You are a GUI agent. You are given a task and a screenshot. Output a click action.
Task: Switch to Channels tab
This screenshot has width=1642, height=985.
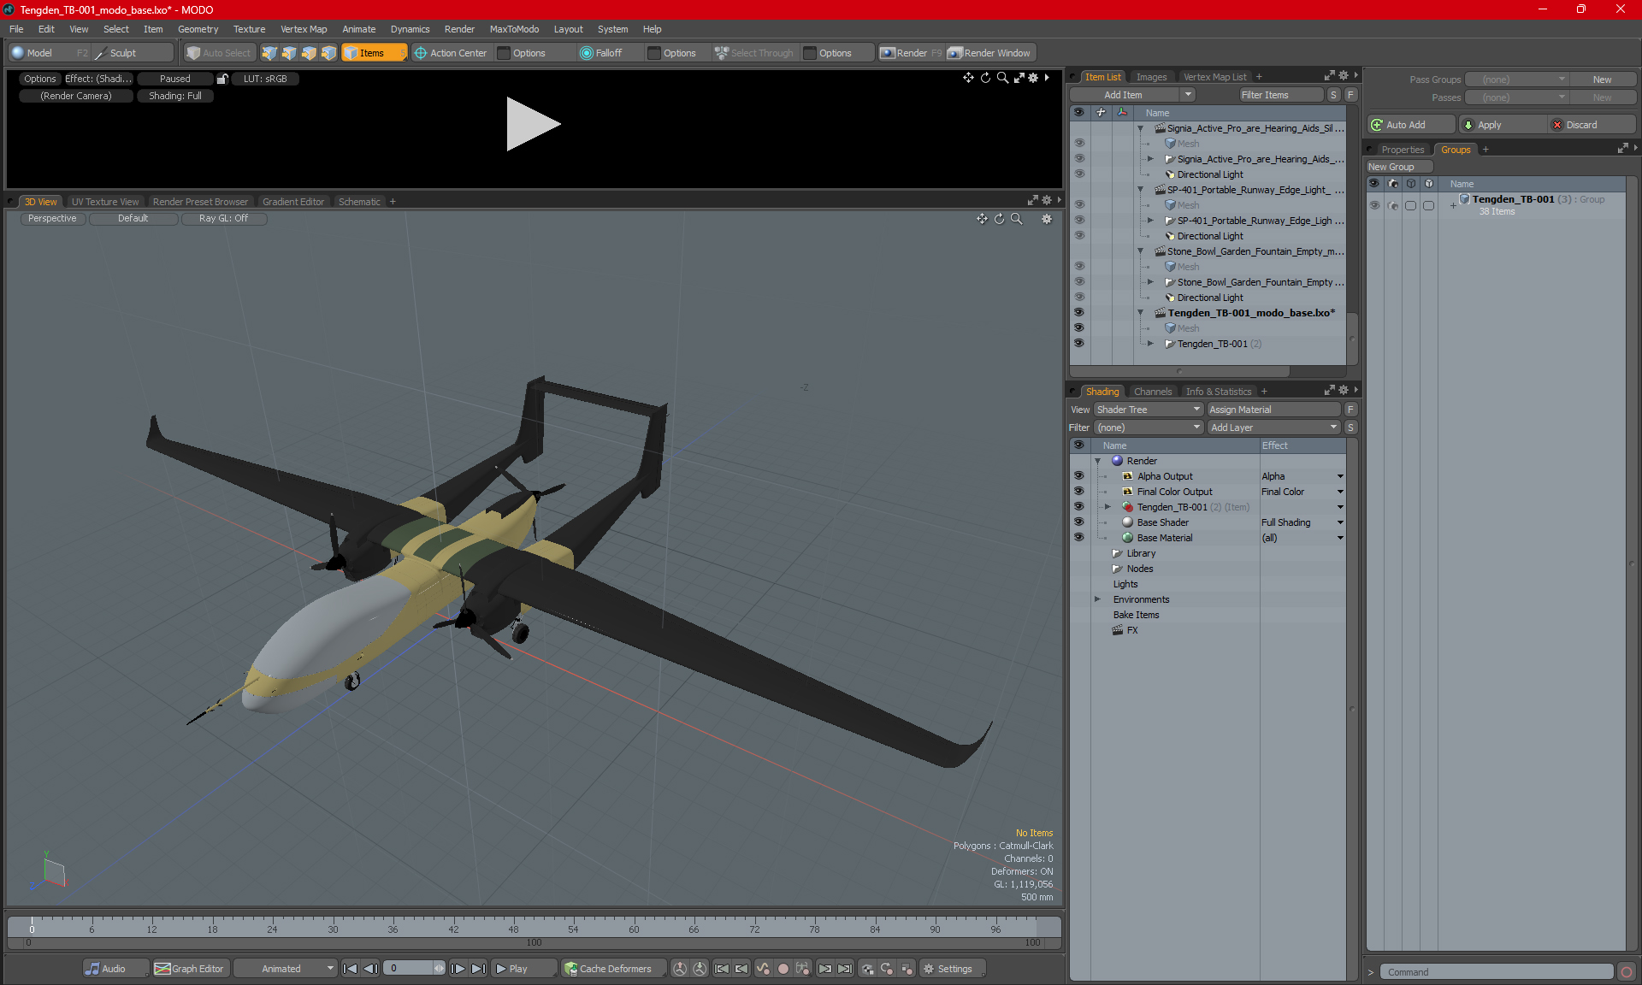pos(1153,392)
